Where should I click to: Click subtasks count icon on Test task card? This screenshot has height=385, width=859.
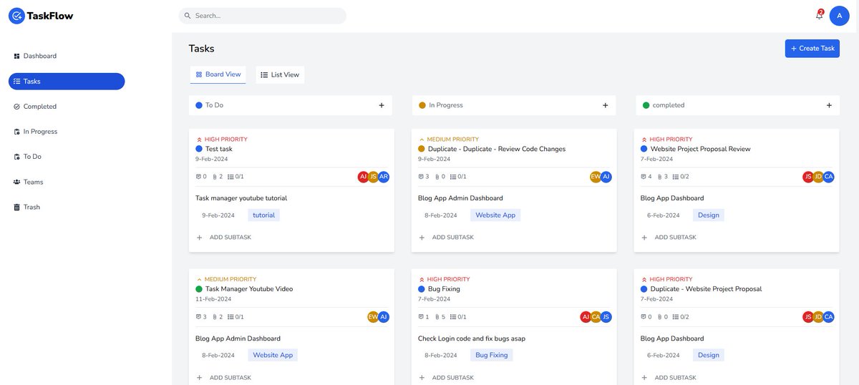click(230, 176)
